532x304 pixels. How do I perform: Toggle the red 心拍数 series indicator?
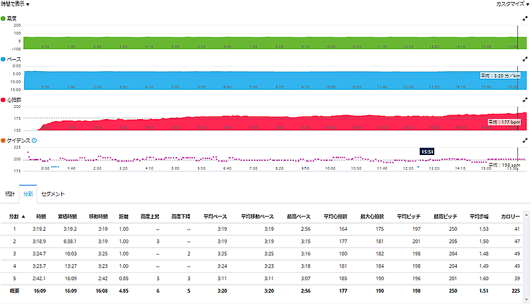[x=3, y=100]
